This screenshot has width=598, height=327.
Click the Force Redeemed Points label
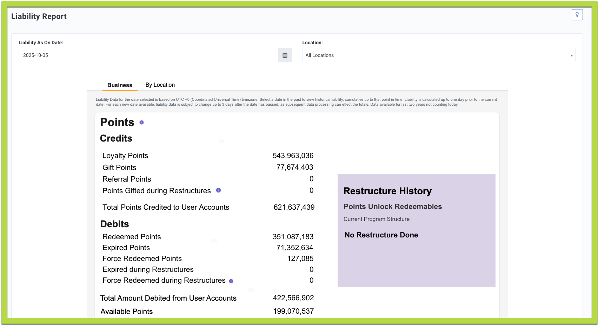(x=142, y=259)
